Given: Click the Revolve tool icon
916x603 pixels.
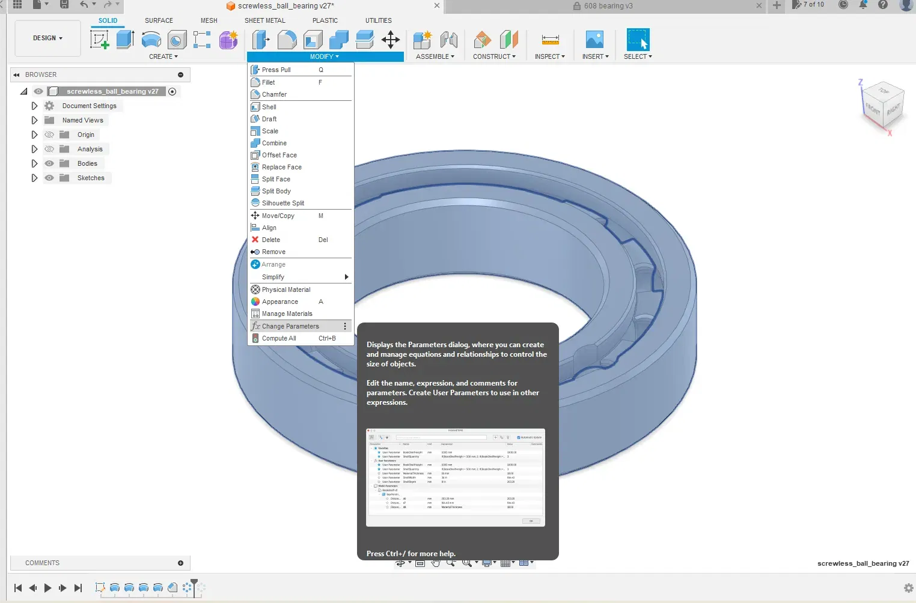Looking at the screenshot, I should click(x=151, y=40).
